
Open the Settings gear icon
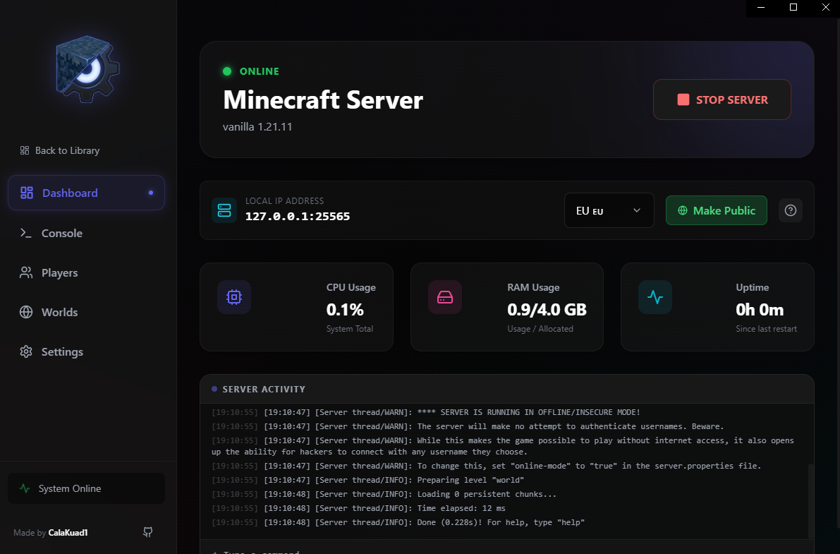click(25, 351)
